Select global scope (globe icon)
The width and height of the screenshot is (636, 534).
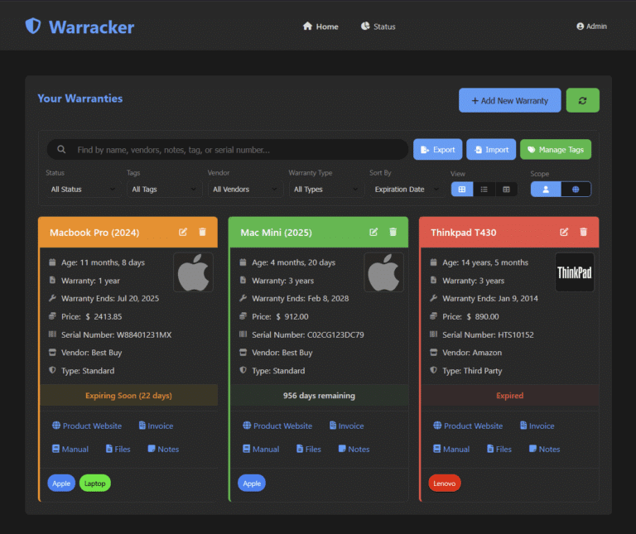pos(576,190)
